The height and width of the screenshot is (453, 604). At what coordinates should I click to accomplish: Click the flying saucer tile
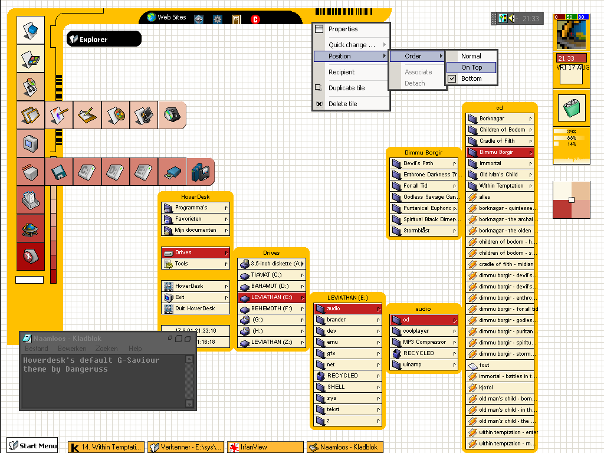tap(31, 228)
